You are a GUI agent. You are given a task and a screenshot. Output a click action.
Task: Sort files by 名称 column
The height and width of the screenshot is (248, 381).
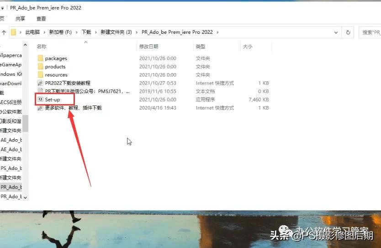(x=42, y=47)
